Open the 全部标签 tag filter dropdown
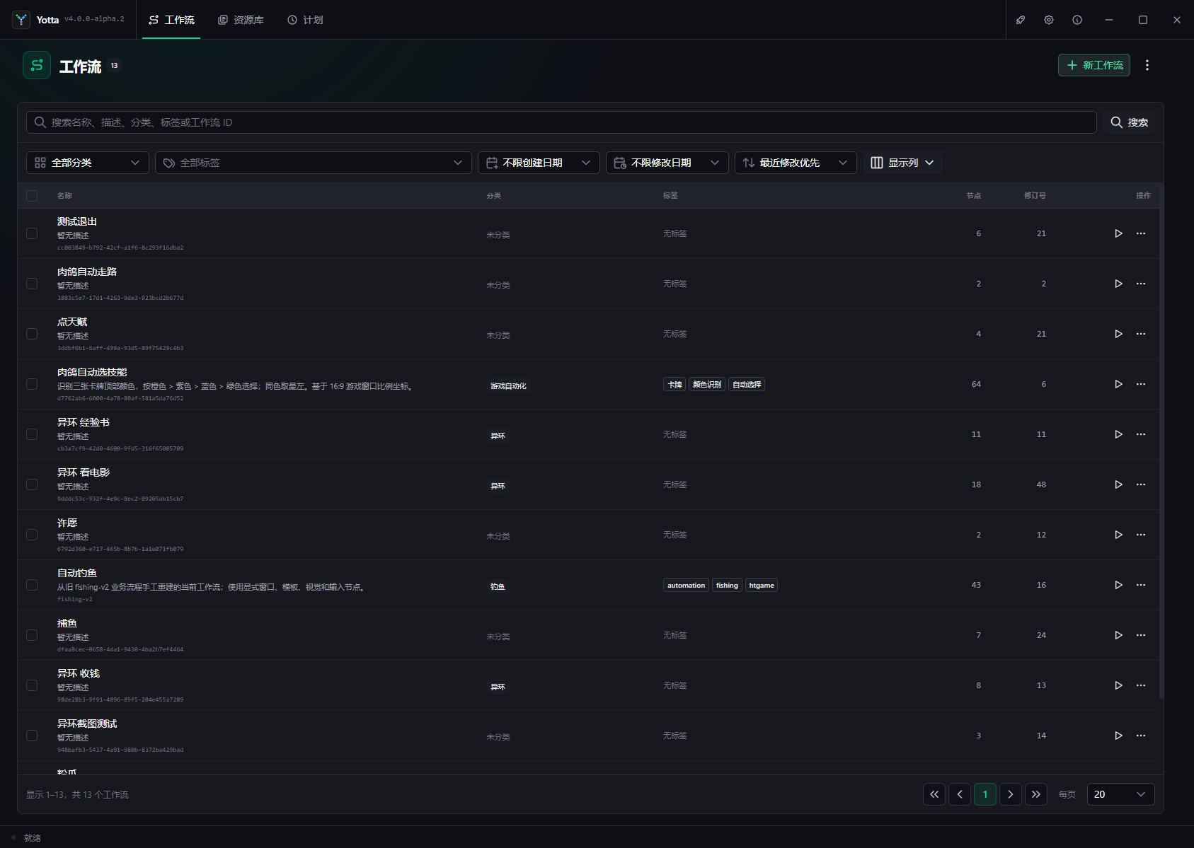Screen dimensions: 1194x848 [x=314, y=163]
